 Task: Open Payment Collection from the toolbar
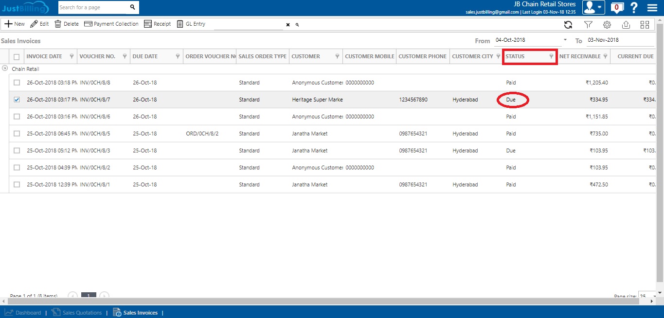(111, 24)
